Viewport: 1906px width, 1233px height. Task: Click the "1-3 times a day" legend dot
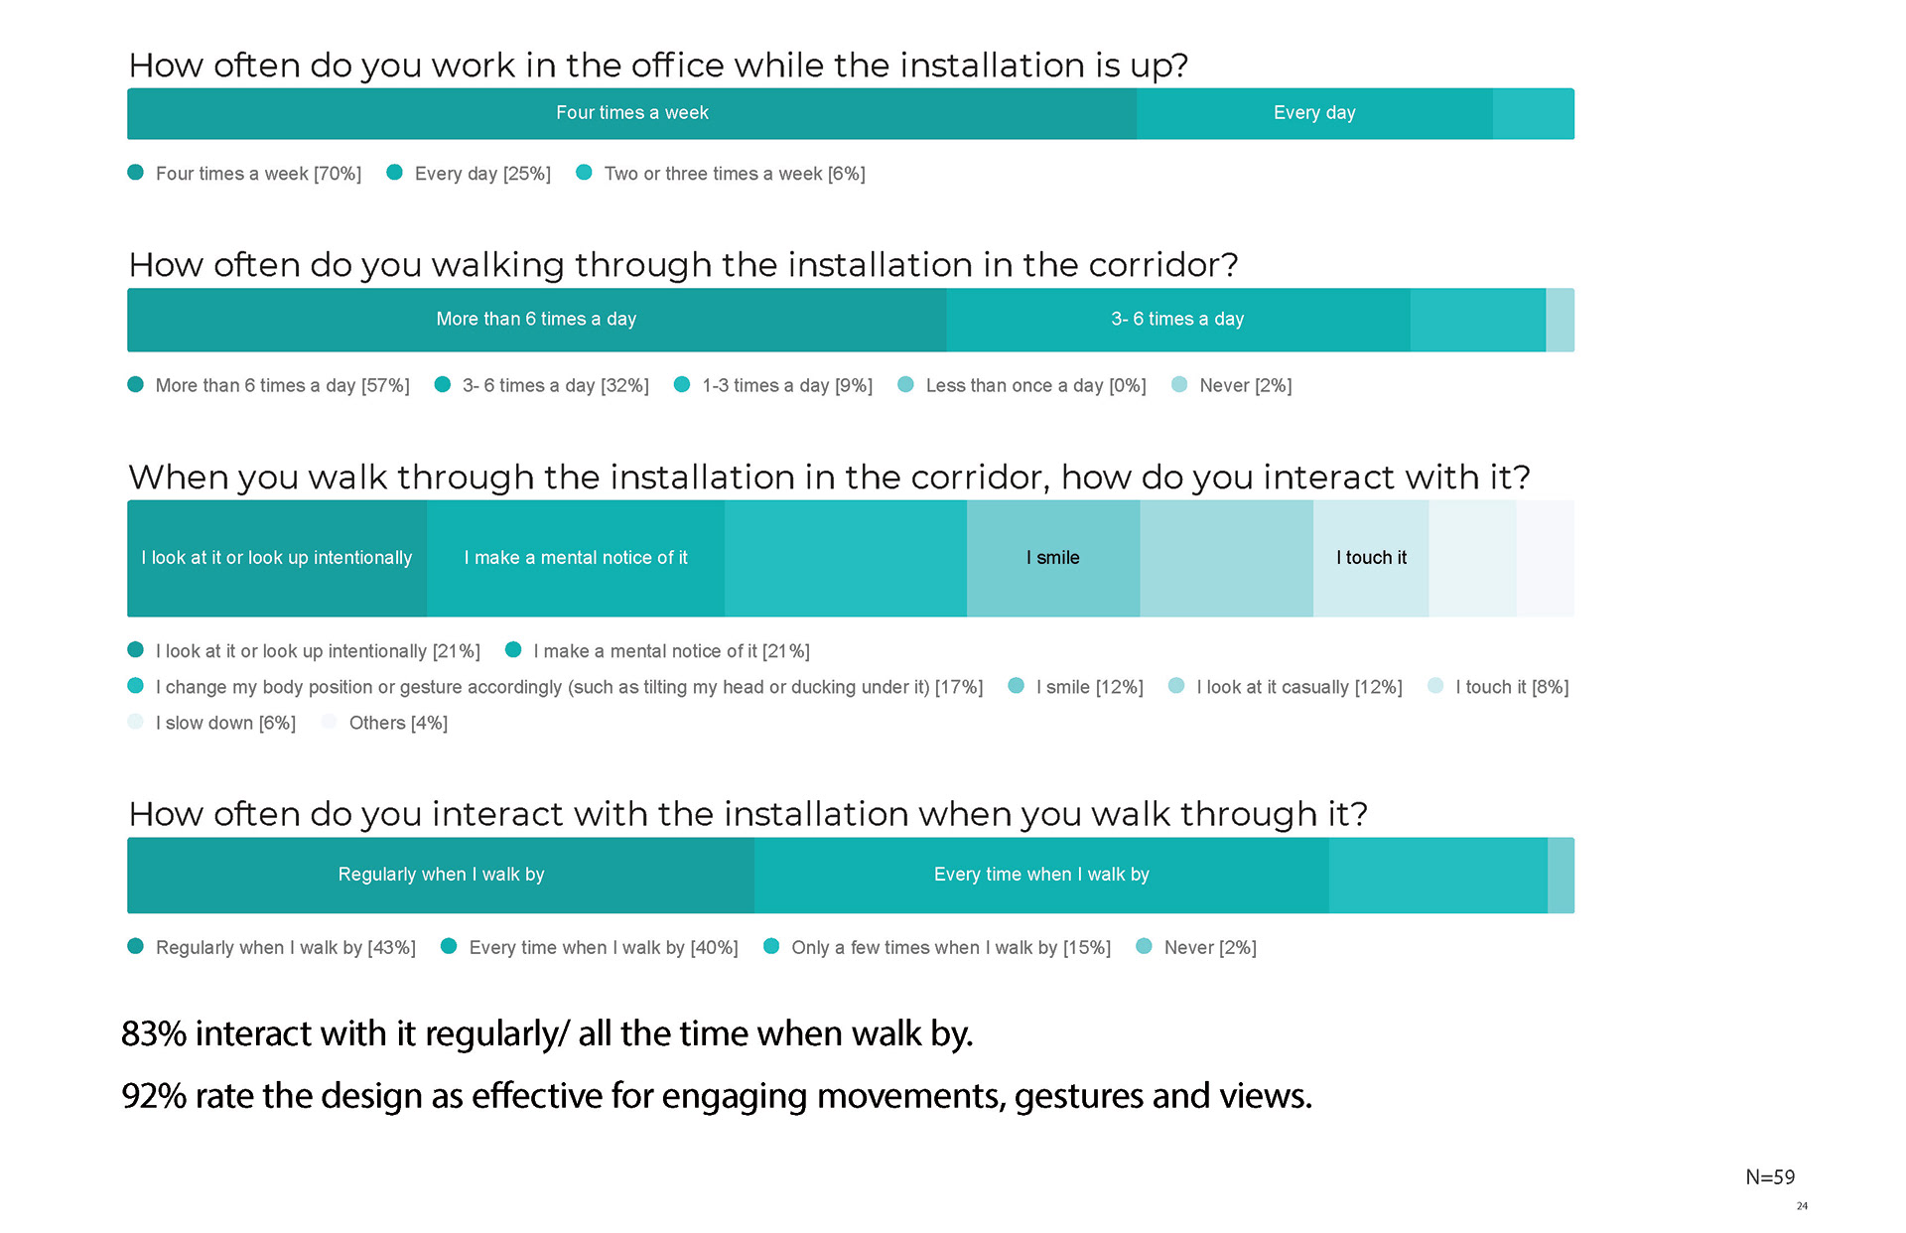click(x=682, y=384)
